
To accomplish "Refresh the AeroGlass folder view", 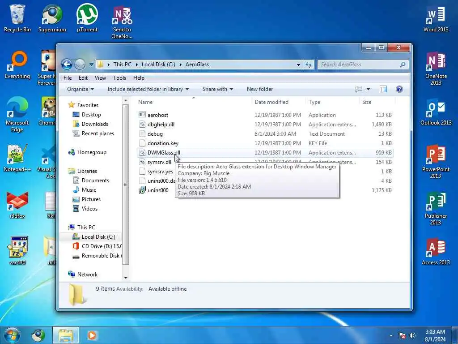I will (x=309, y=64).
